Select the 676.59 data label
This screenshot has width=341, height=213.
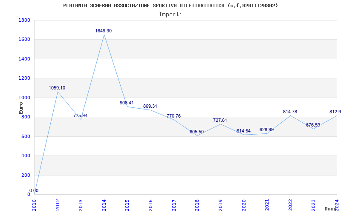click(313, 125)
